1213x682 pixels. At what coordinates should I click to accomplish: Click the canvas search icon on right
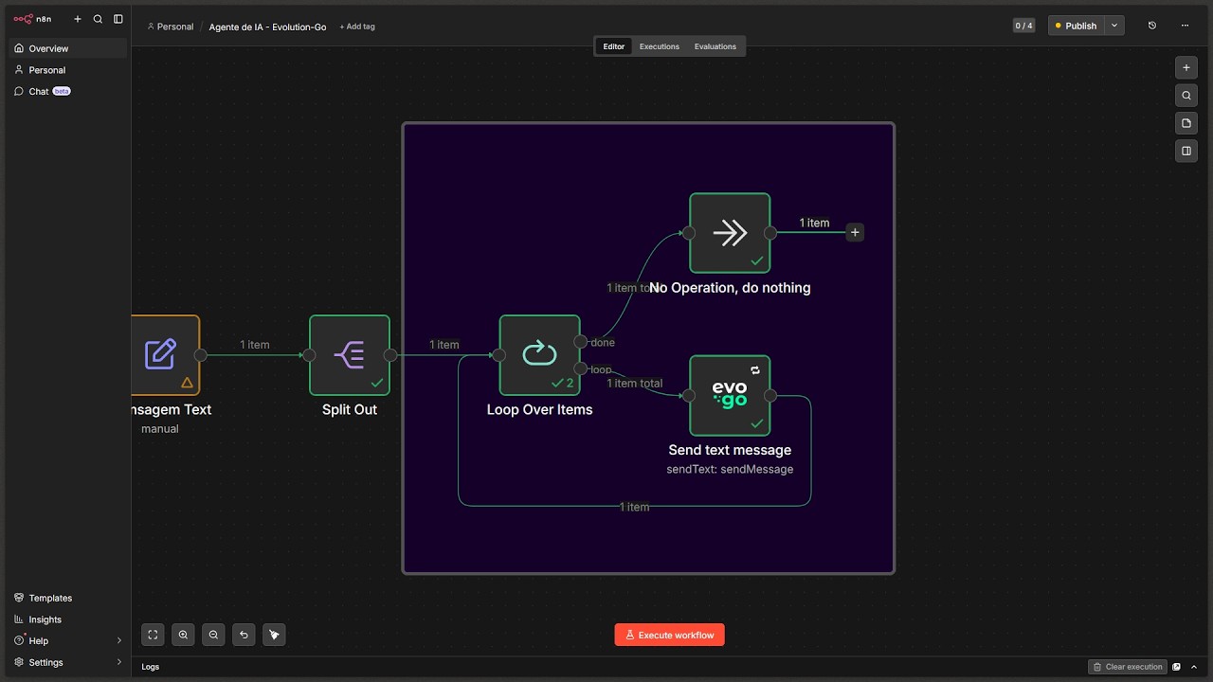point(1186,96)
